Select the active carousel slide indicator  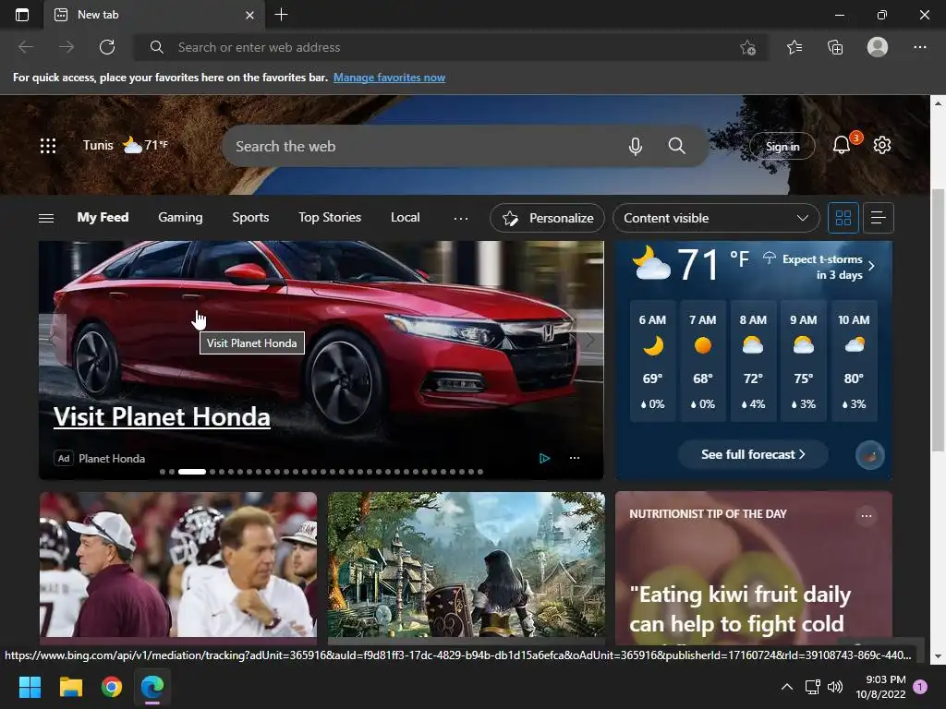click(192, 472)
